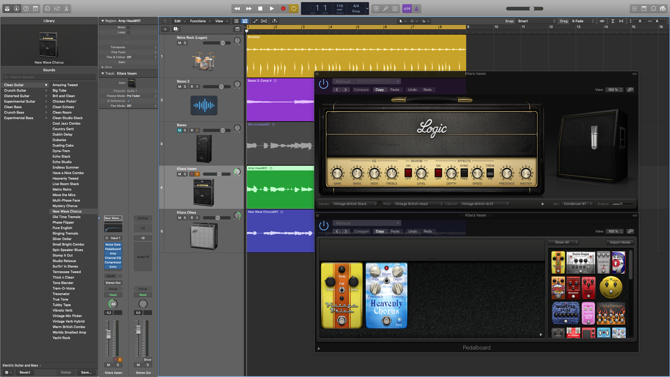Start playback with the Play button
This screenshot has height=377, width=670.
272,9
